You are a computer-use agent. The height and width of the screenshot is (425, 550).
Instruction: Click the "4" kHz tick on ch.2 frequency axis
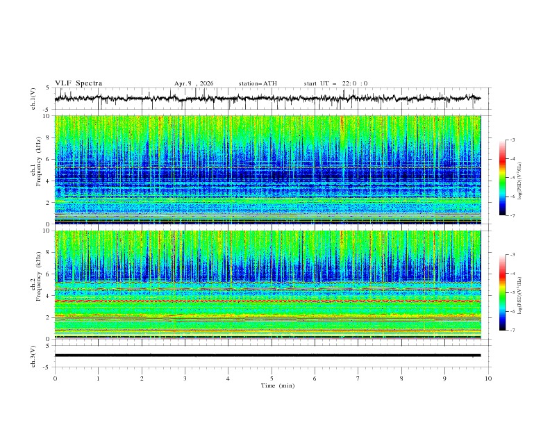click(48, 296)
